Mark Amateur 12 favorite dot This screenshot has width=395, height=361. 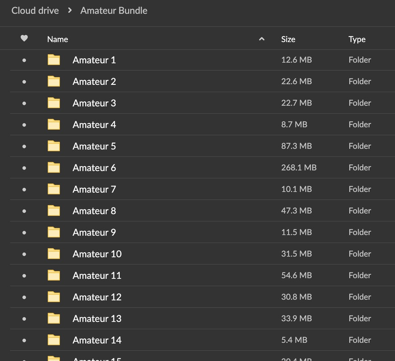(x=24, y=297)
